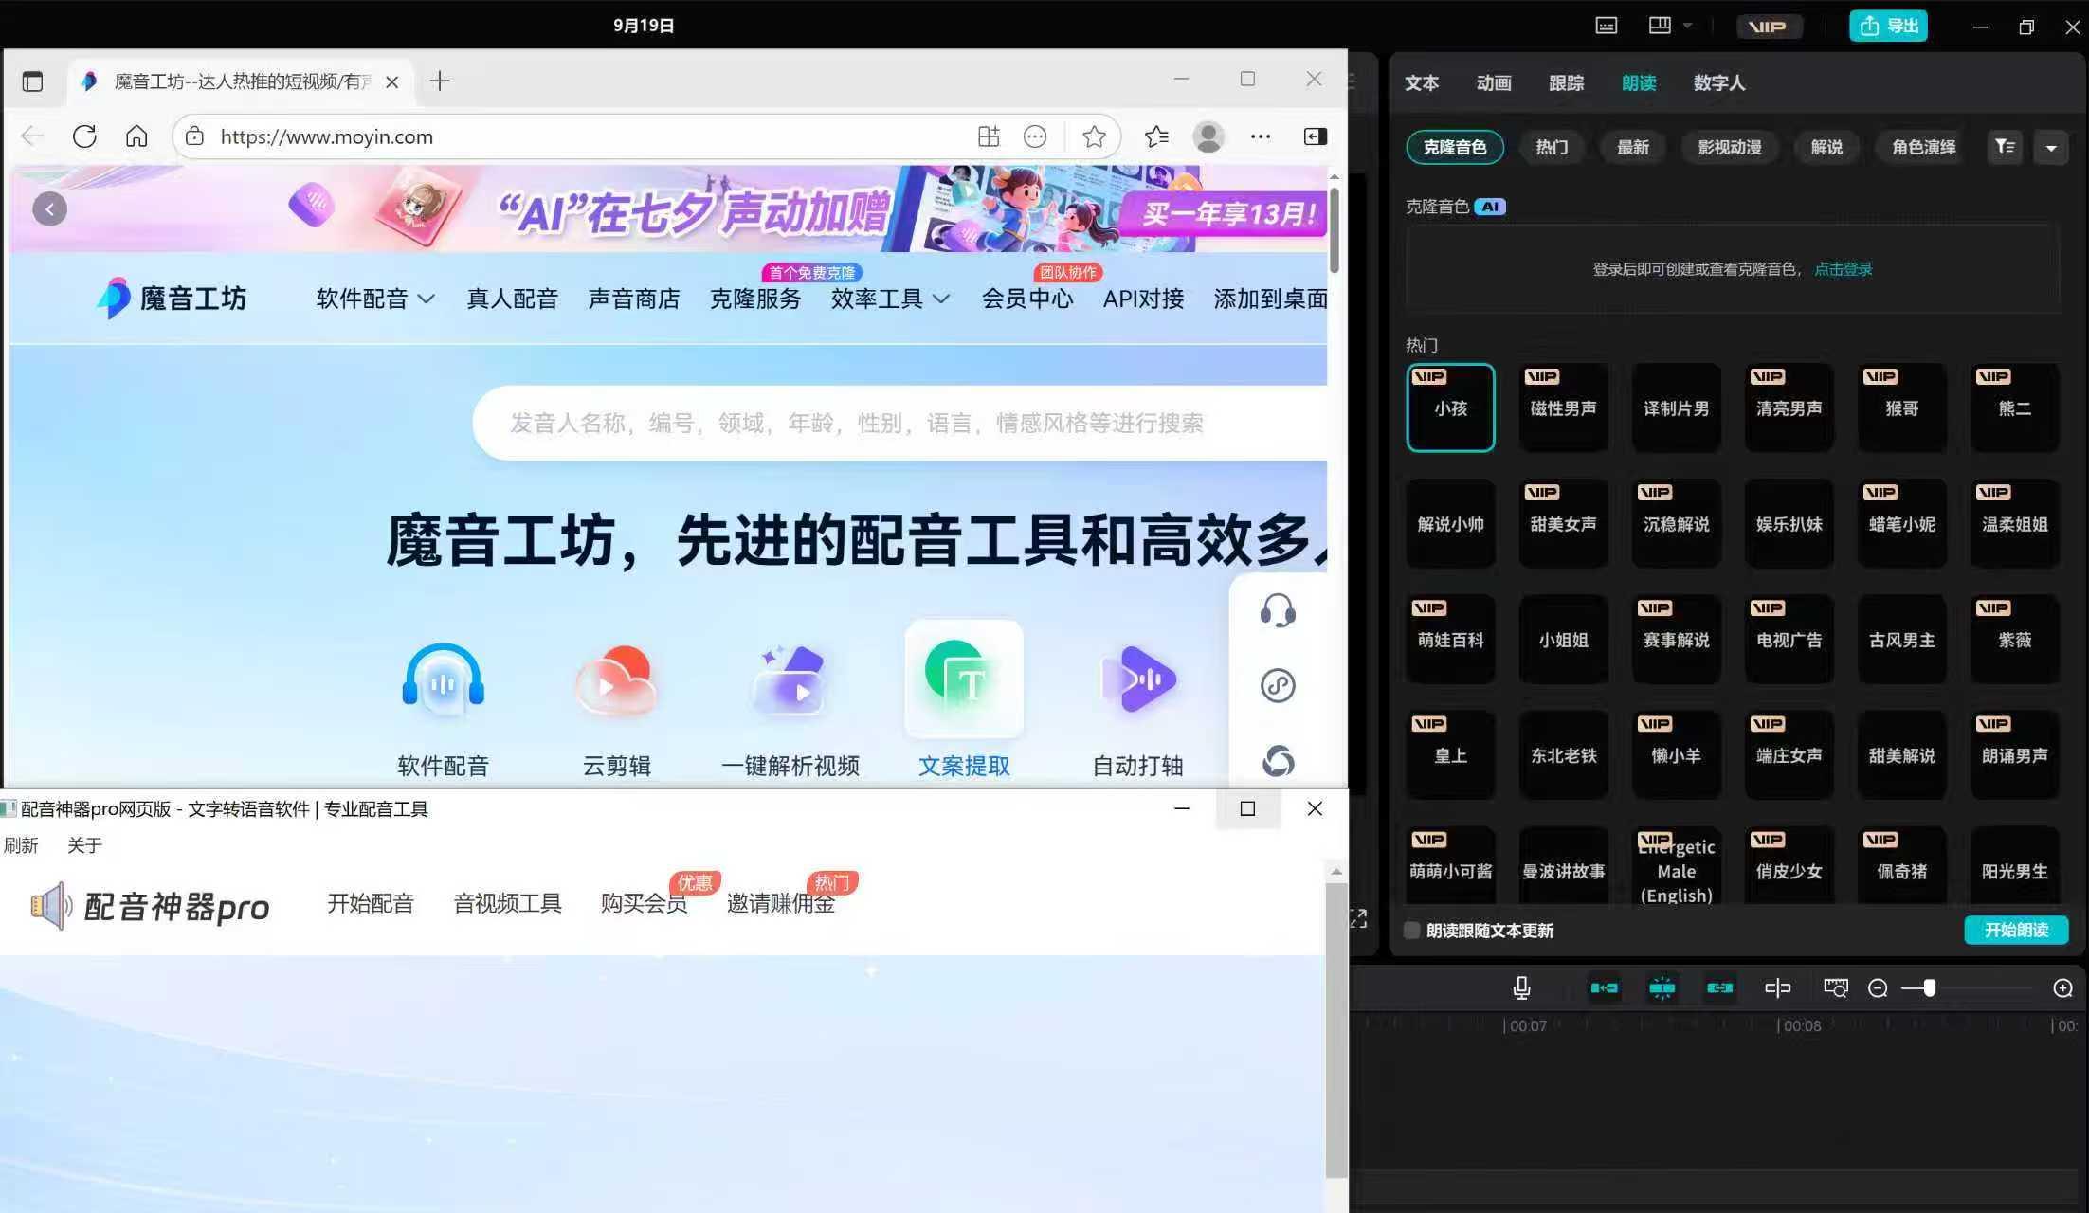Zoom out the timeline with the magnifier icon
2089x1213 pixels.
click(x=1878, y=987)
